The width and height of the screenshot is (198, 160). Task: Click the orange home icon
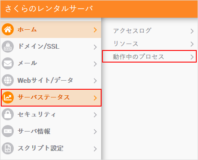click(8, 29)
